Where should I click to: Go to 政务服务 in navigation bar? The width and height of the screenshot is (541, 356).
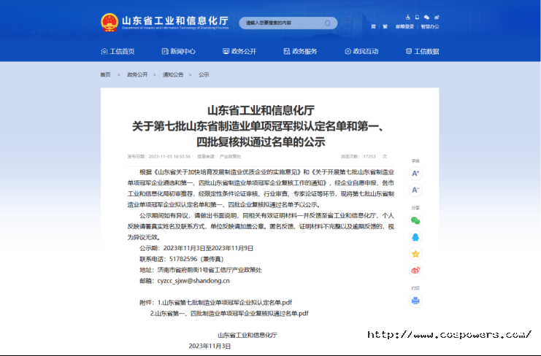[x=299, y=52]
